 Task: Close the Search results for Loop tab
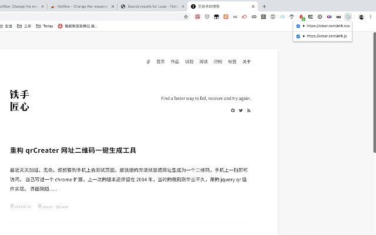[x=183, y=6]
